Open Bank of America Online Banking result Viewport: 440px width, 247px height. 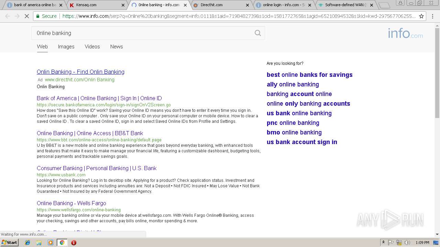pyautogui.click(x=99, y=98)
